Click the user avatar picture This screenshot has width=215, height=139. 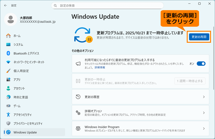(x=10, y=19)
